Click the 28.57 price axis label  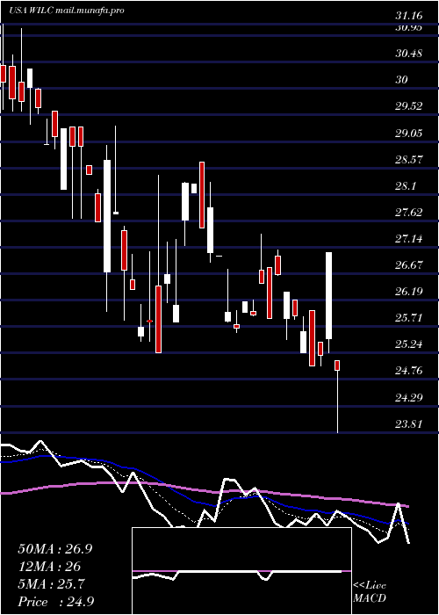[x=409, y=160]
